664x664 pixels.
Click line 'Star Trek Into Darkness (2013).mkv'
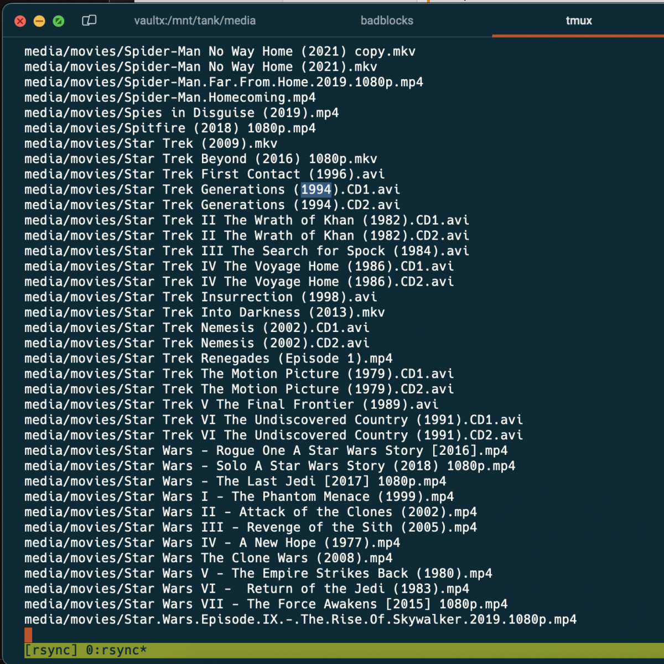[x=205, y=313]
